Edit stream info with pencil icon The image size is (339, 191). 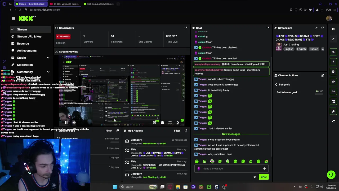[316, 28]
